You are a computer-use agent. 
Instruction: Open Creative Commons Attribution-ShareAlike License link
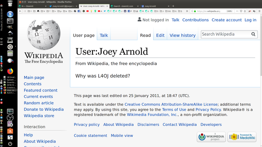(171, 105)
